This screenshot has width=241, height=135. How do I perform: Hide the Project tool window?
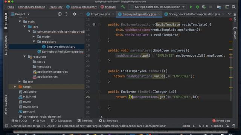(x=81, y=14)
